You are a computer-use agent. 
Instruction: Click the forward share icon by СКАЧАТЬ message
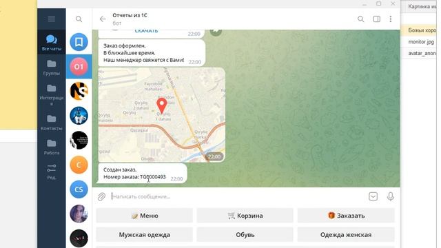pyautogui.click(x=216, y=31)
